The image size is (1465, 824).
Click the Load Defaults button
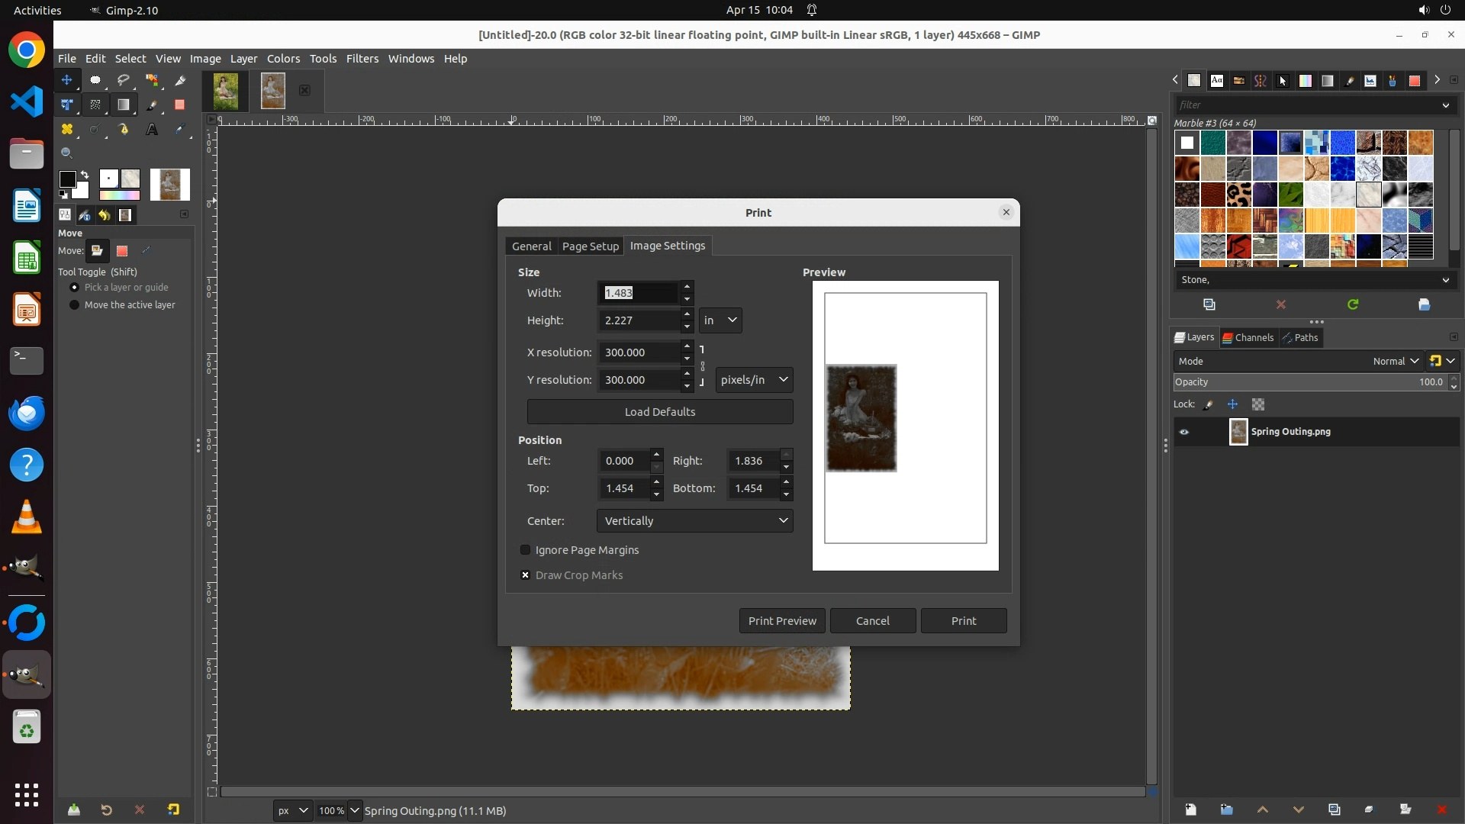point(659,412)
